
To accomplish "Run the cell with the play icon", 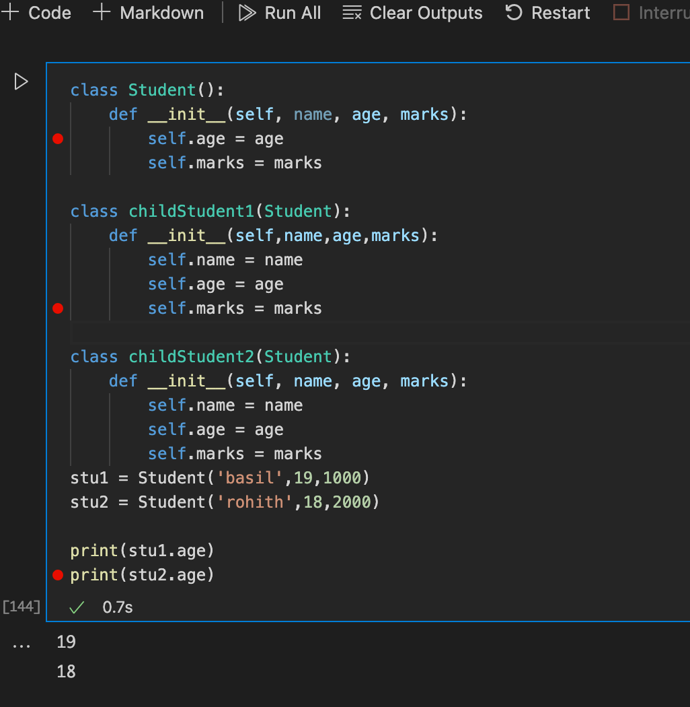I will 21,81.
